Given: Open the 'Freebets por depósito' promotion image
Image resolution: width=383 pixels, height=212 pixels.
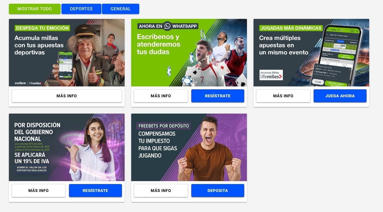Looking at the screenshot, I should (x=189, y=147).
